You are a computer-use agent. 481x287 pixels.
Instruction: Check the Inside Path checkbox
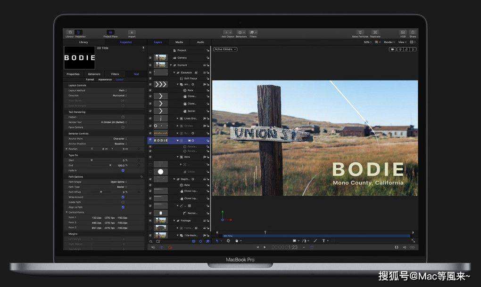point(123,202)
